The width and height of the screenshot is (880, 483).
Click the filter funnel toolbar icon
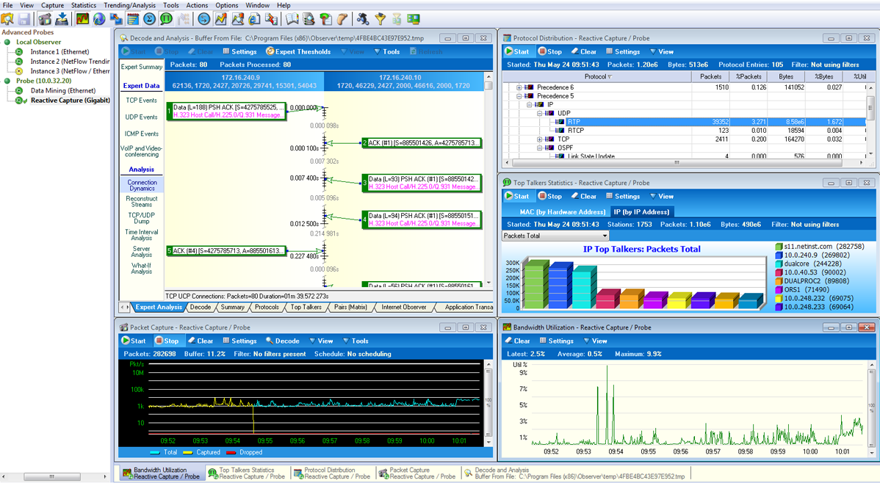click(380, 19)
